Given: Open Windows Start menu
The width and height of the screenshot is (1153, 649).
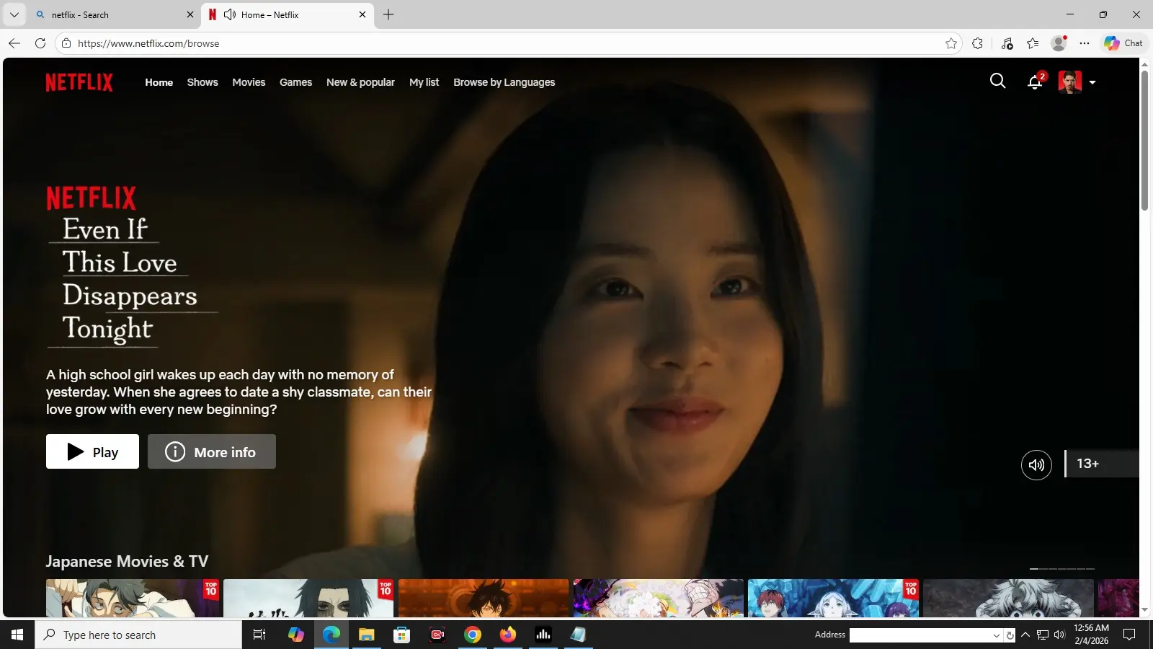Looking at the screenshot, I should coord(17,635).
